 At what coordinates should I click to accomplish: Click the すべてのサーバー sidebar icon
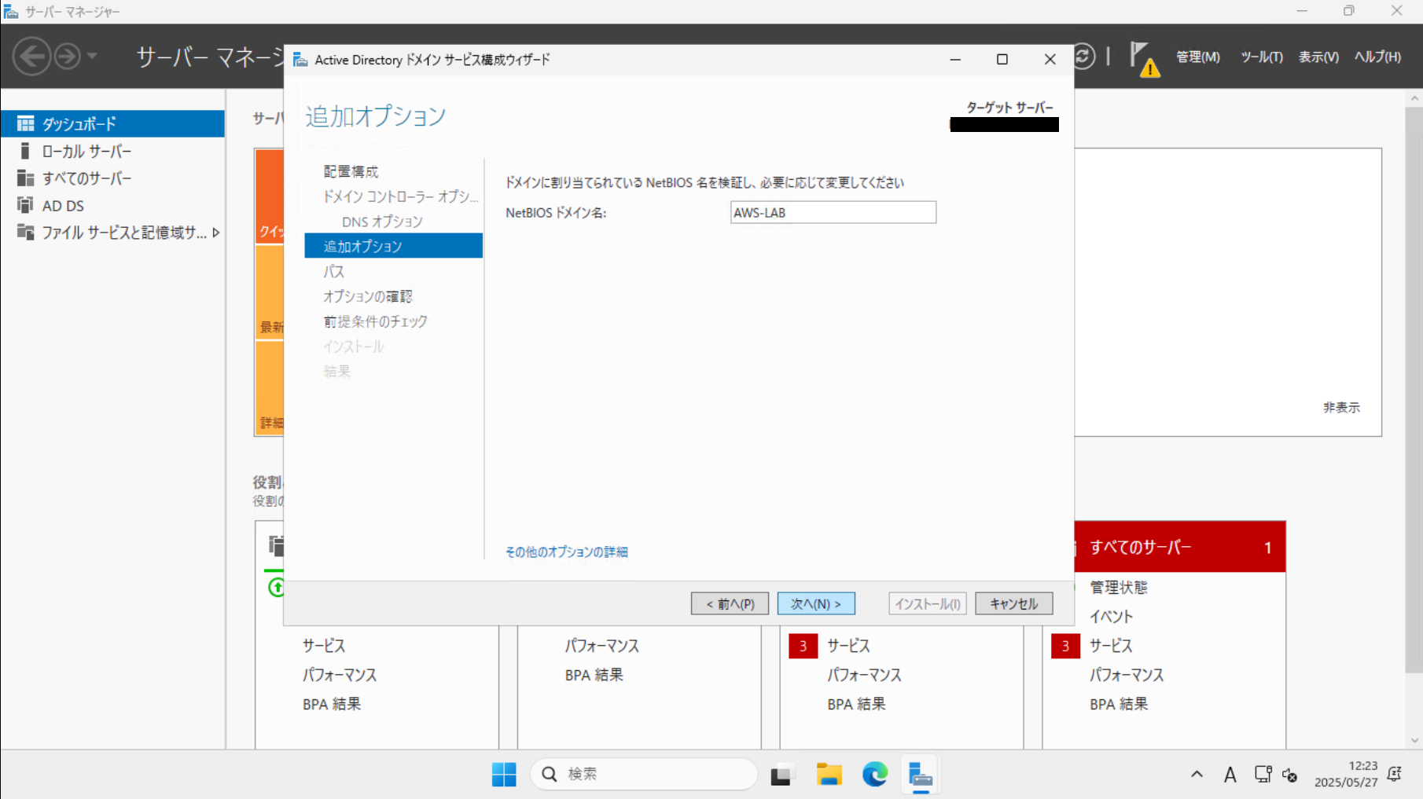(26, 178)
